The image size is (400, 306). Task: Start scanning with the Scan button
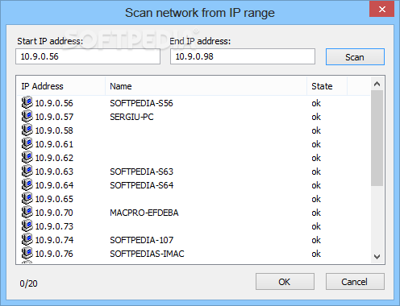click(355, 57)
